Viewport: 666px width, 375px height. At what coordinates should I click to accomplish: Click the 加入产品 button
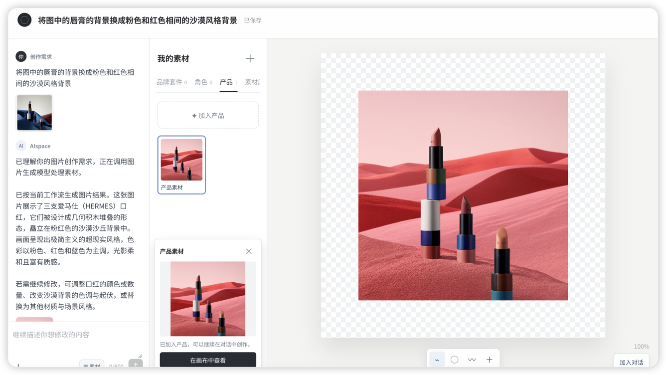pyautogui.click(x=208, y=115)
